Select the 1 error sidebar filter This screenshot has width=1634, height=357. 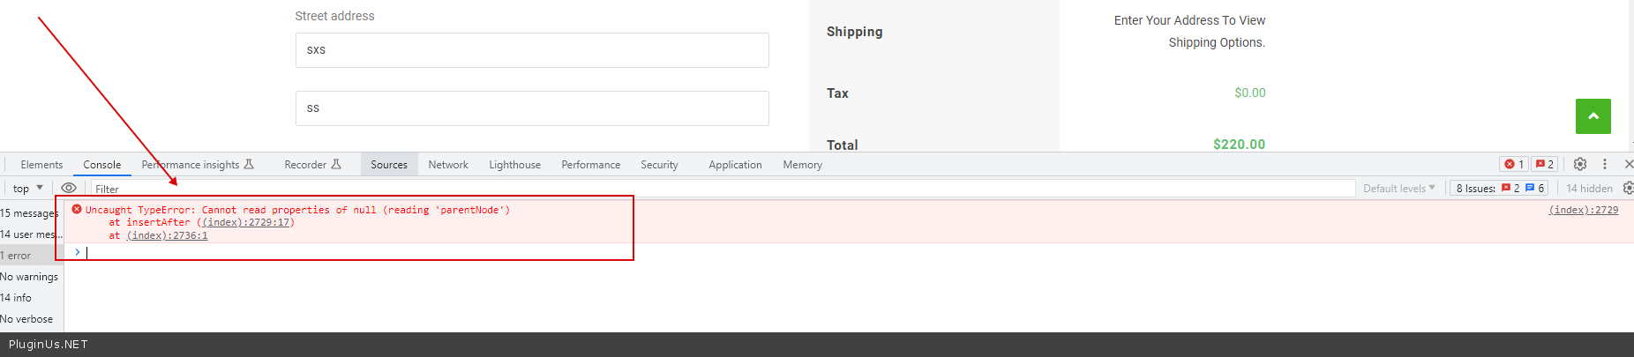(x=17, y=256)
